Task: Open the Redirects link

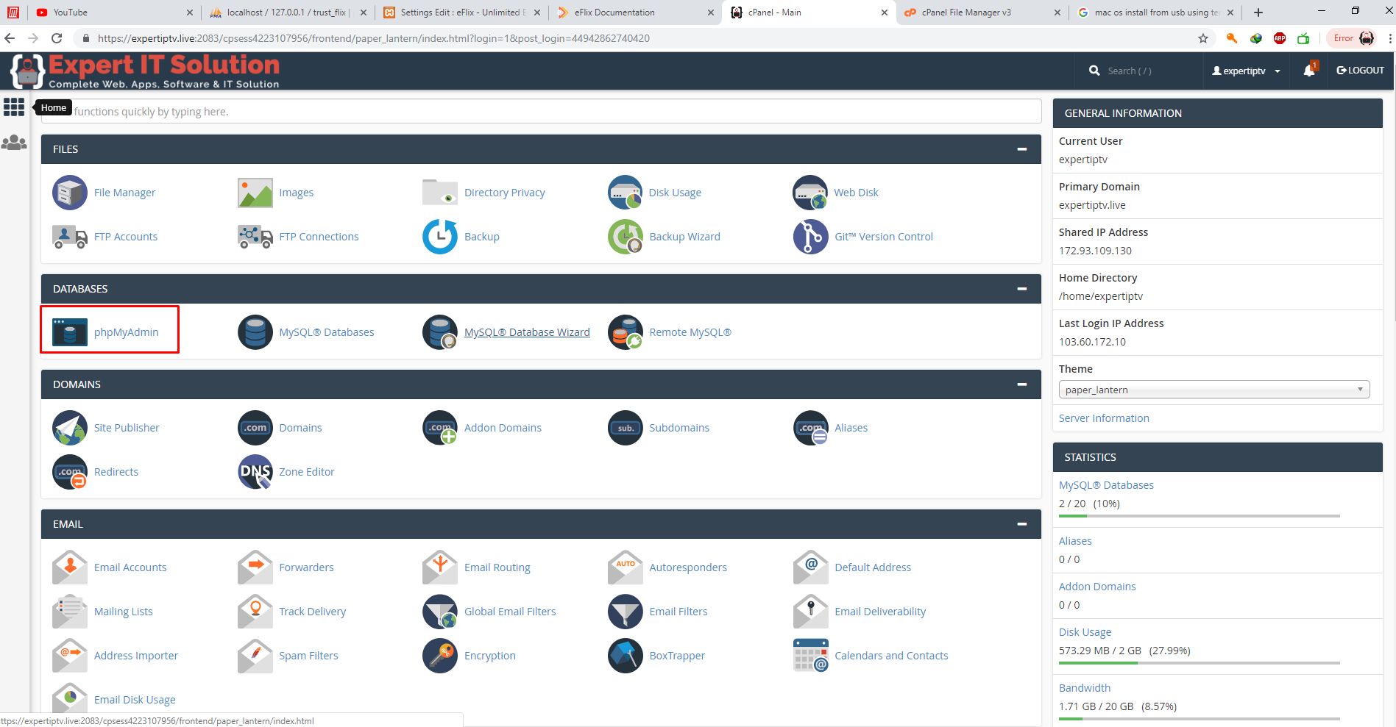Action: pyautogui.click(x=116, y=472)
